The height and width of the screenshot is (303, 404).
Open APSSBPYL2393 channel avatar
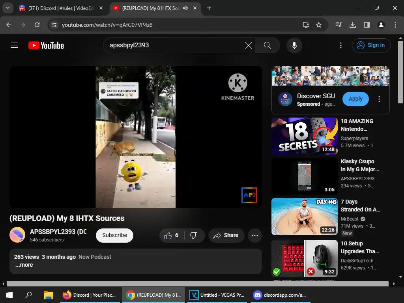tap(17, 235)
